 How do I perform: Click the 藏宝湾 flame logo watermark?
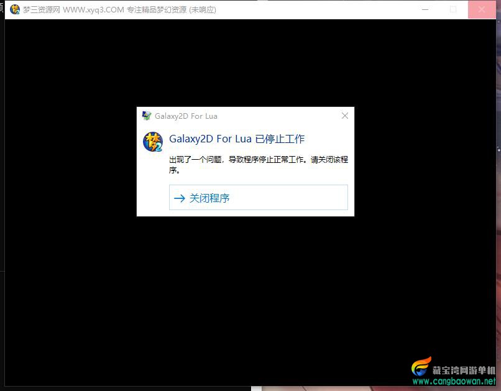[x=421, y=367]
